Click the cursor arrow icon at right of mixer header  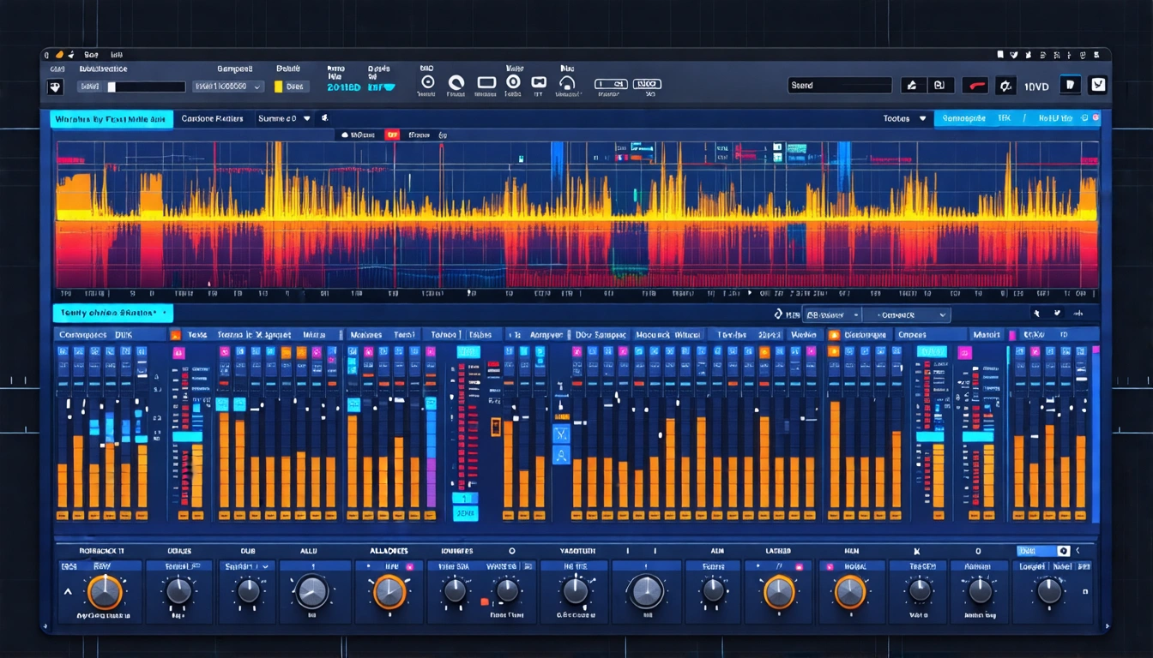(x=1035, y=314)
